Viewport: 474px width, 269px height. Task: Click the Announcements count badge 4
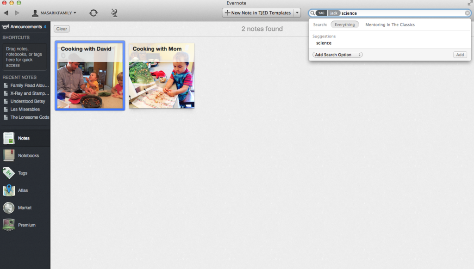click(45, 26)
